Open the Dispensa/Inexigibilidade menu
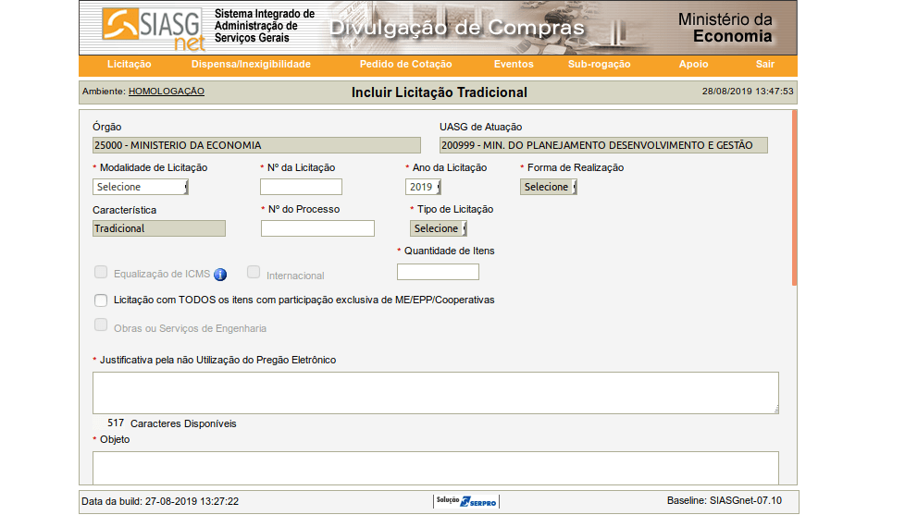Viewport: 905px width, 515px height. tap(251, 64)
